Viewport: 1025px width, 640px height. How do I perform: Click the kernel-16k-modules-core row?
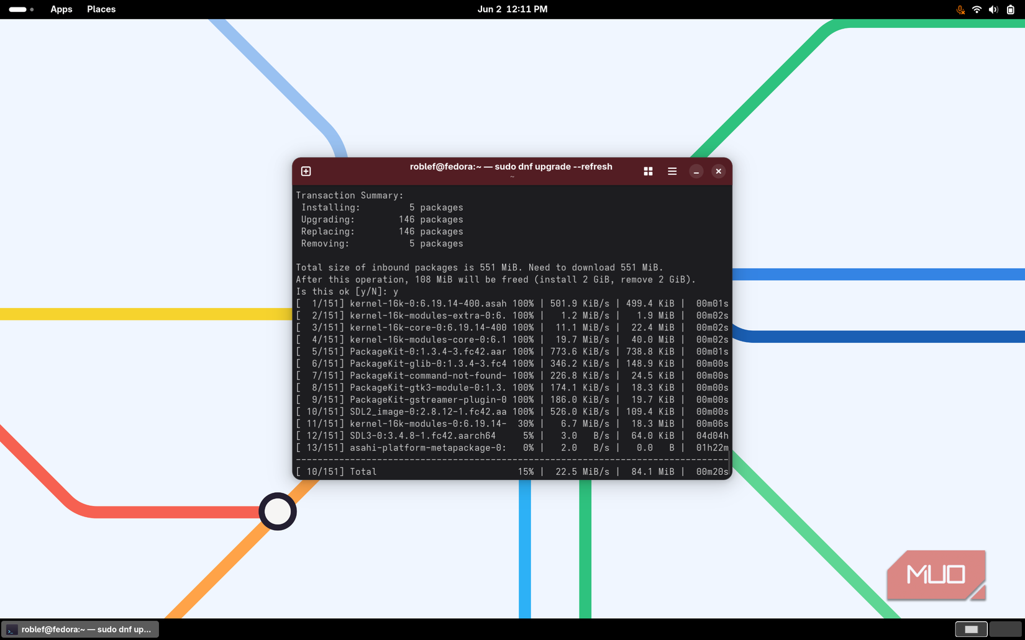pyautogui.click(x=512, y=340)
